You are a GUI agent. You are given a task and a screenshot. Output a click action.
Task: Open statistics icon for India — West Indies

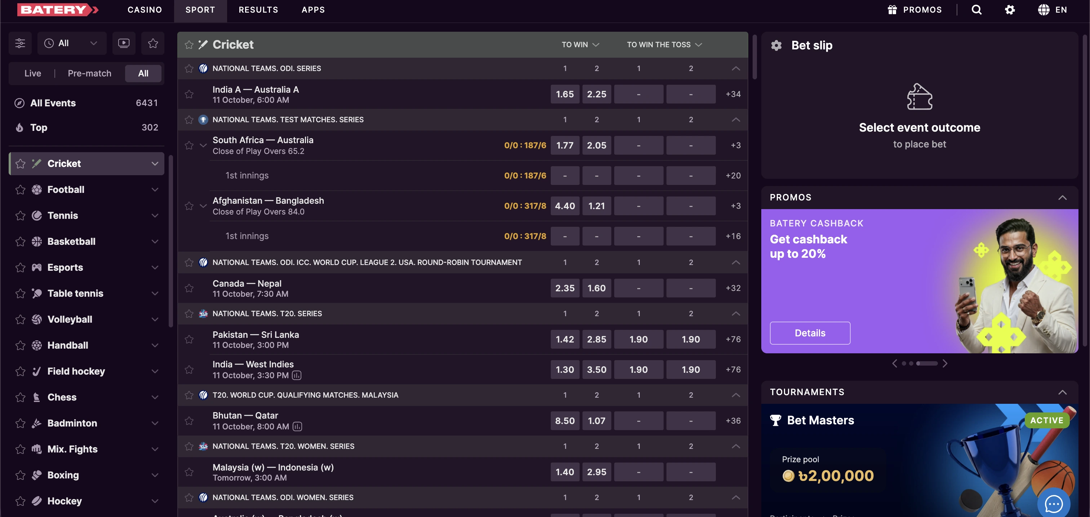(x=297, y=375)
